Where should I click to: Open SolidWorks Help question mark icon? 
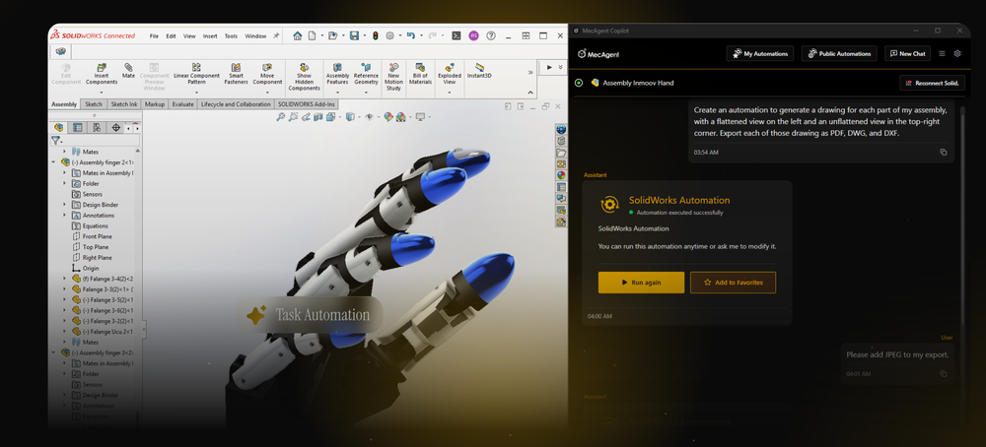pos(491,35)
